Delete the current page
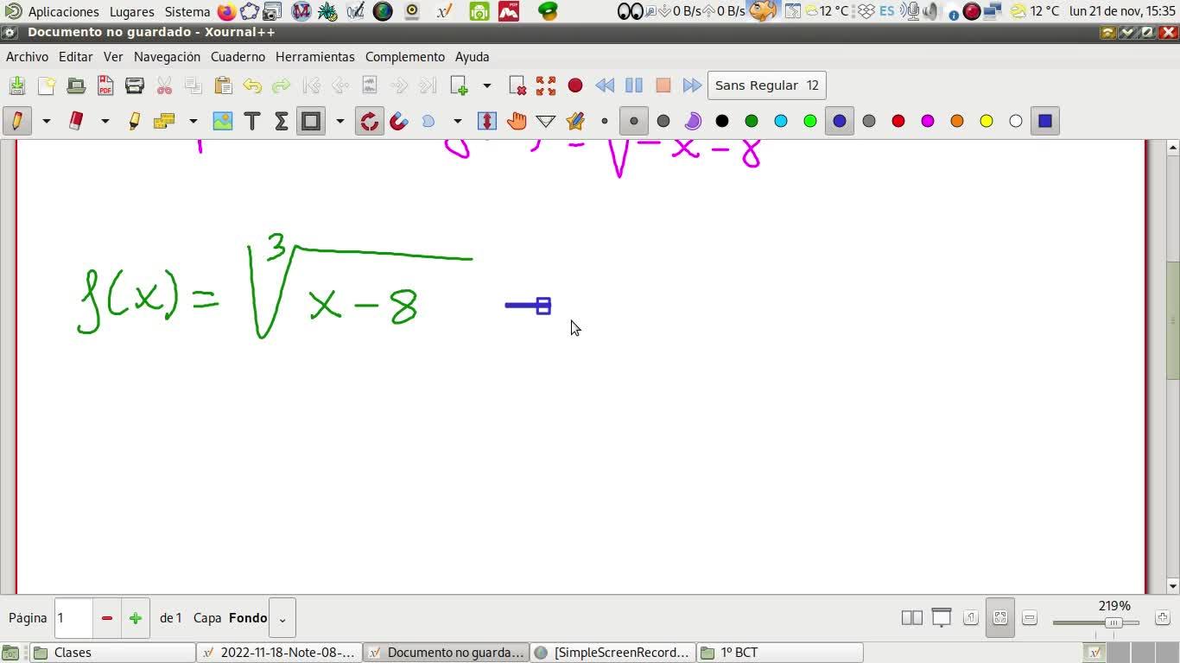 coord(517,85)
